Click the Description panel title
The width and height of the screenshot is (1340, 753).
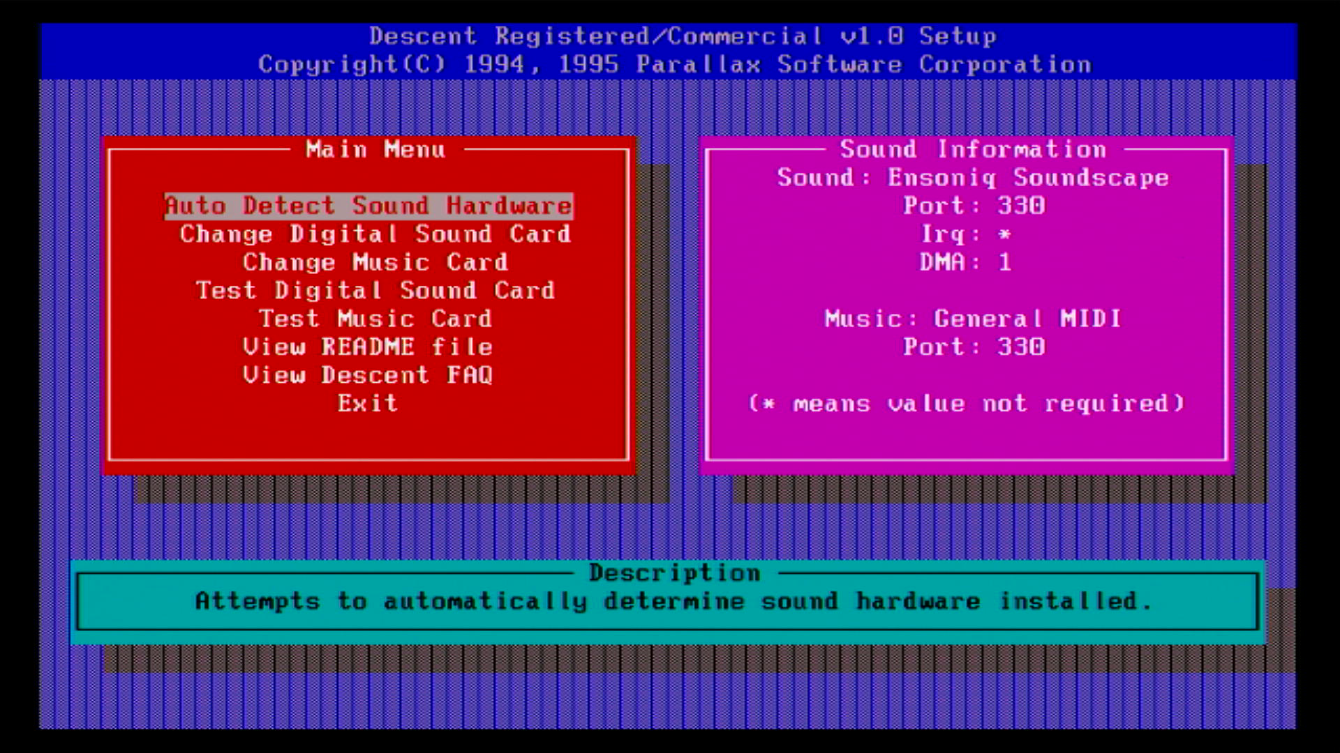[x=674, y=573]
